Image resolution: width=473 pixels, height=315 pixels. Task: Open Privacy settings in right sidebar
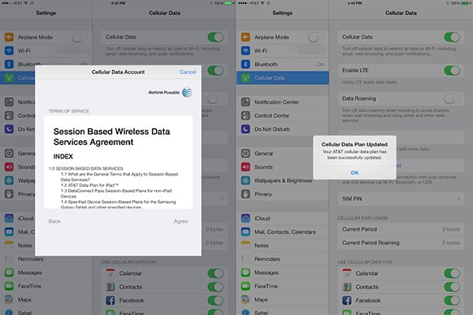(x=282, y=195)
